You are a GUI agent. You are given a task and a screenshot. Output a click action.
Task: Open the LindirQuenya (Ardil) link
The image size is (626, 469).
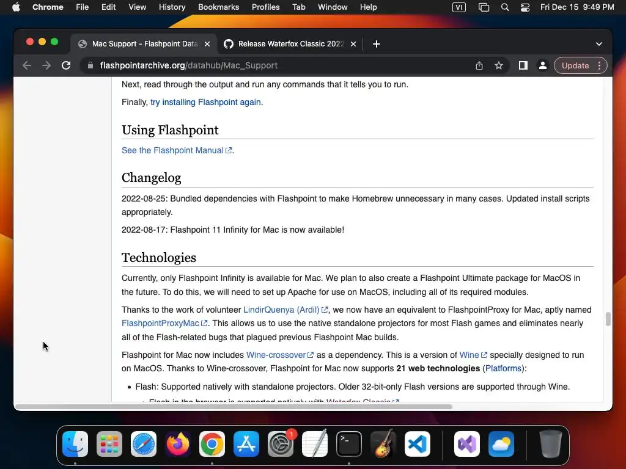(285, 310)
